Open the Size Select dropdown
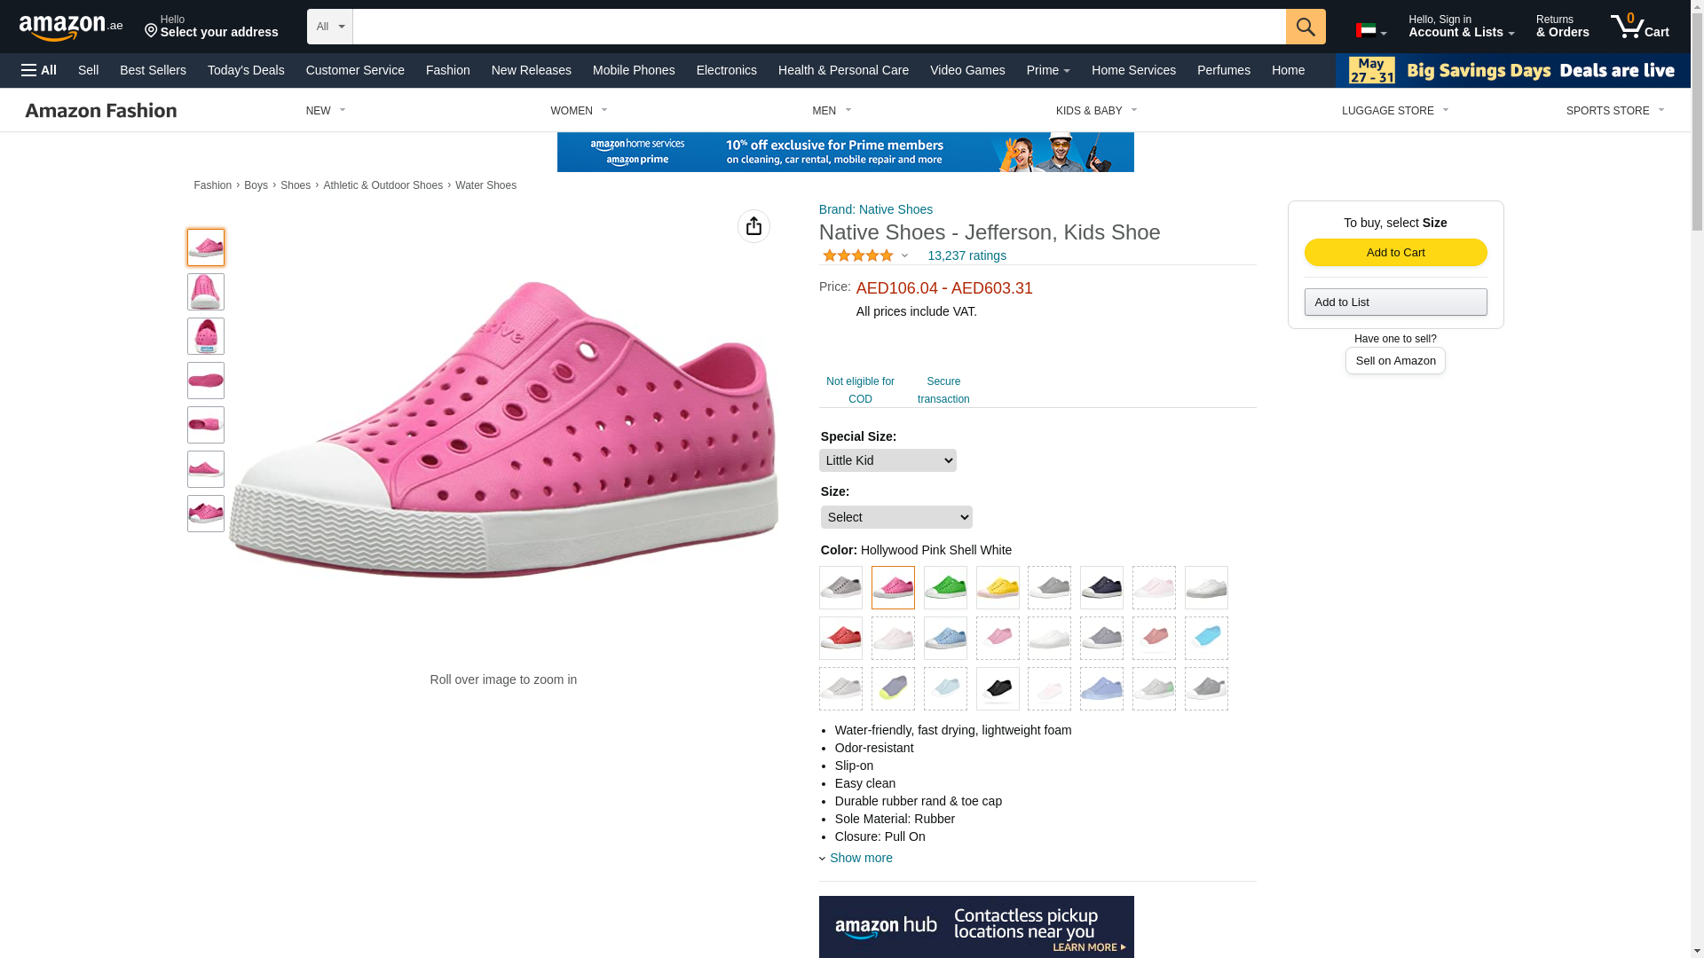 pyautogui.click(x=896, y=517)
